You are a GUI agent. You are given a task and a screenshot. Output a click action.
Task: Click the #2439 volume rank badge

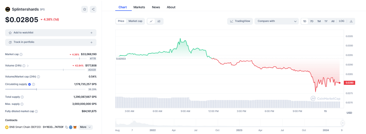click(92, 70)
